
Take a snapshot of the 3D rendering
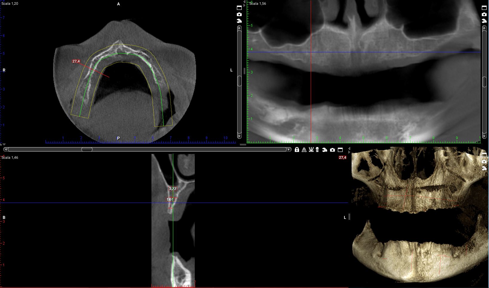point(484,161)
